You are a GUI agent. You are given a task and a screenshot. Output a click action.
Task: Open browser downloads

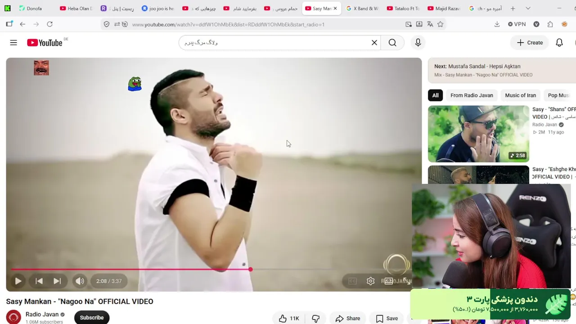coord(497,24)
